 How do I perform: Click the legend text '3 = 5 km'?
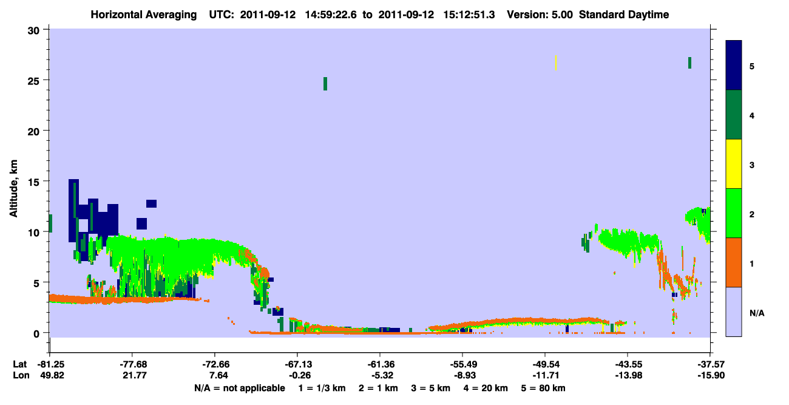(430, 387)
